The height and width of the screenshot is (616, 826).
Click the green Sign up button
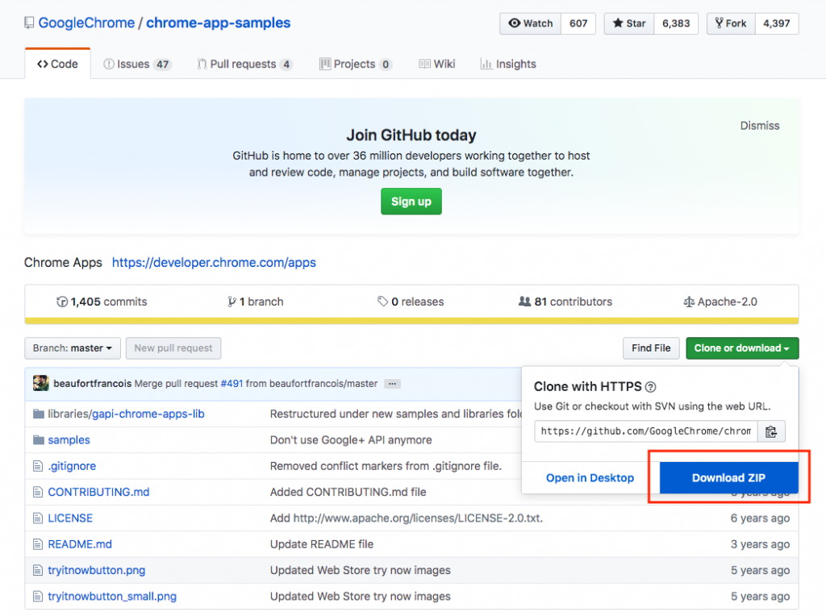(x=411, y=201)
